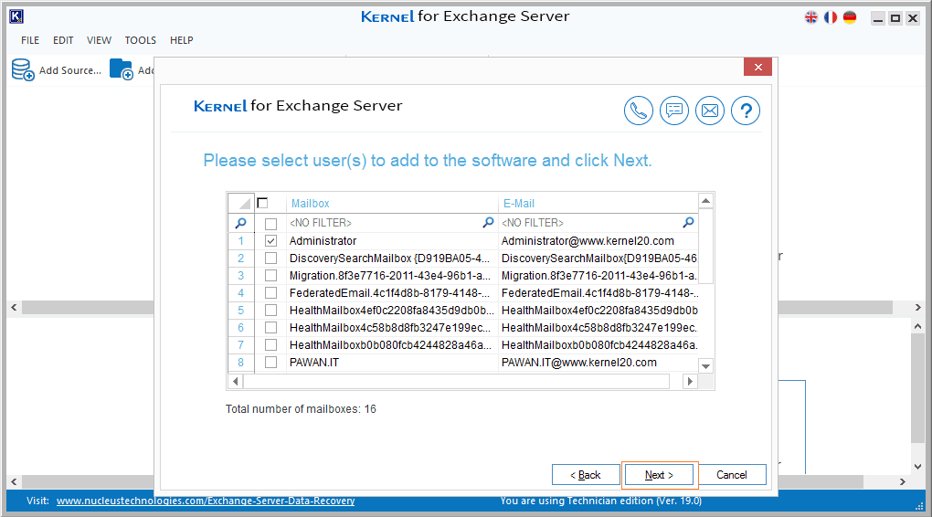
Task: Open the EDIT menu
Action: 63,40
